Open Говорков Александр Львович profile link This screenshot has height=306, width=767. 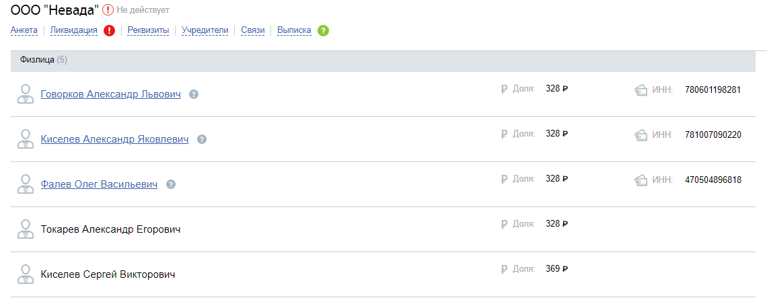[111, 94]
